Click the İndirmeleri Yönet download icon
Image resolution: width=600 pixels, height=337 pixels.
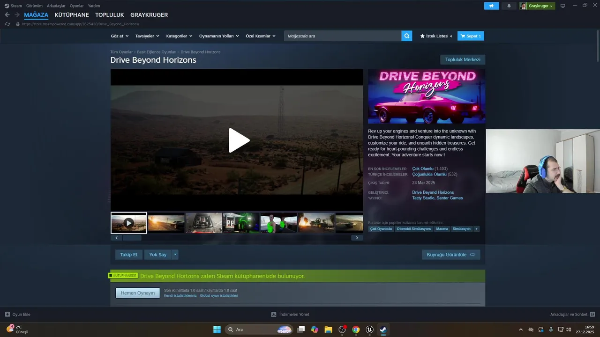274,315
